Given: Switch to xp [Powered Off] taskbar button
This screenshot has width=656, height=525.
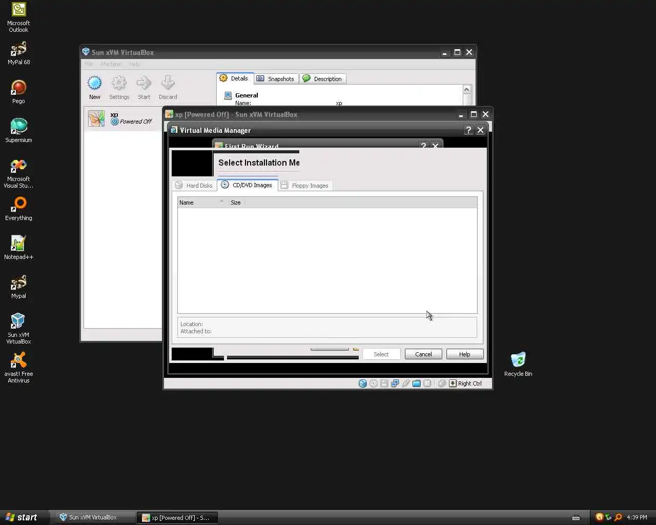Looking at the screenshot, I should tap(177, 517).
